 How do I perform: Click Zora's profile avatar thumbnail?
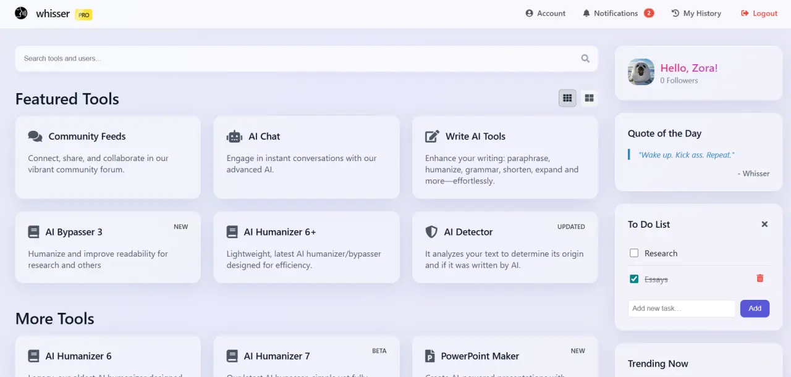tap(641, 72)
